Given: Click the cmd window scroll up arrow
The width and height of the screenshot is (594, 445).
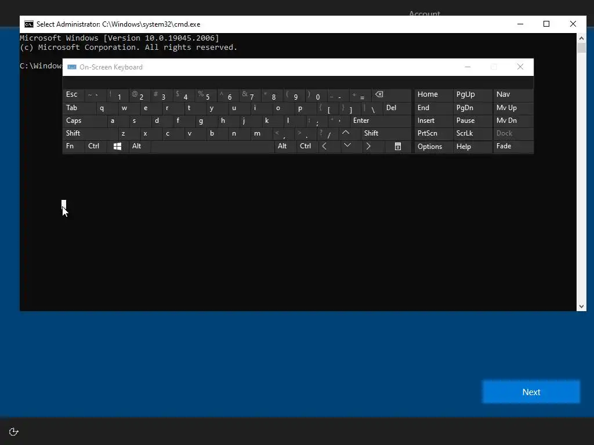Looking at the screenshot, I should pos(581,38).
